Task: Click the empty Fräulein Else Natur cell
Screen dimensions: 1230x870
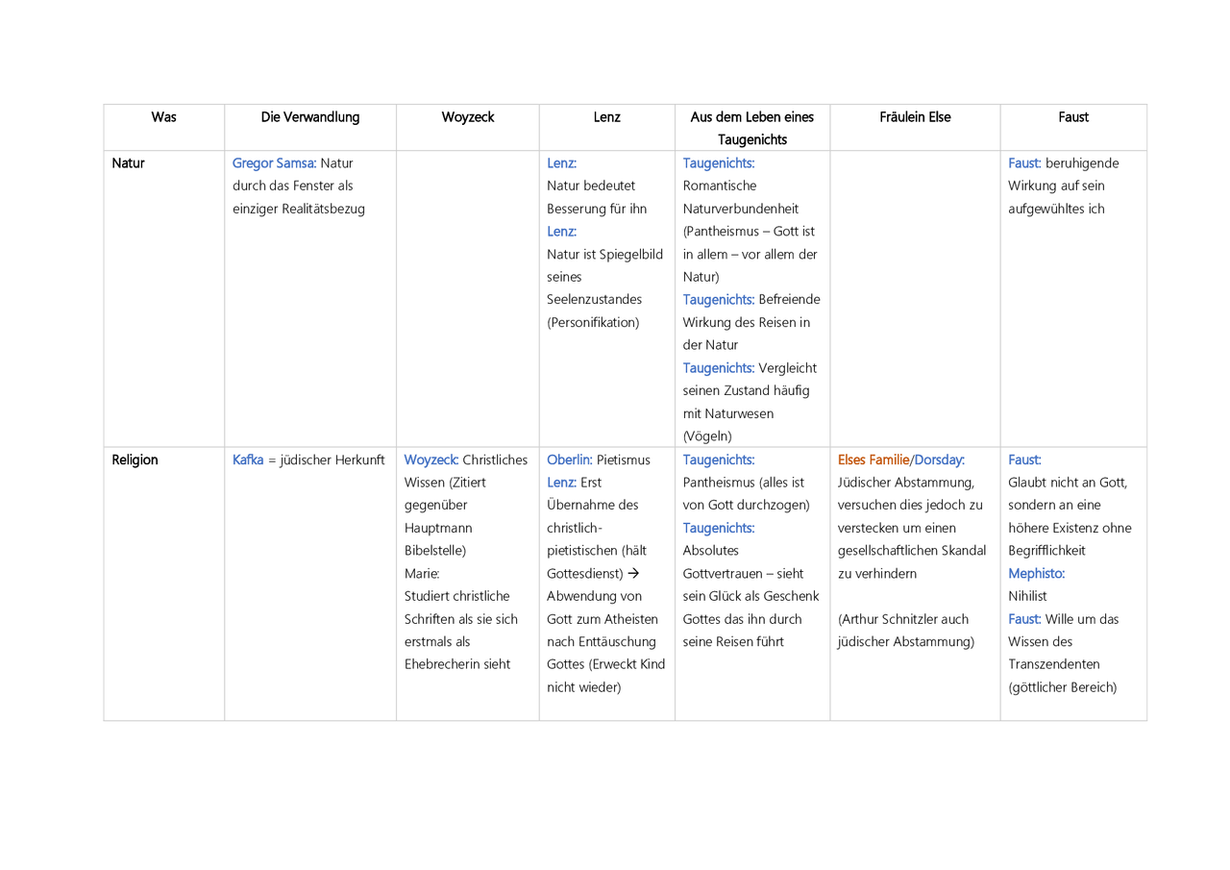Action: [x=915, y=298]
